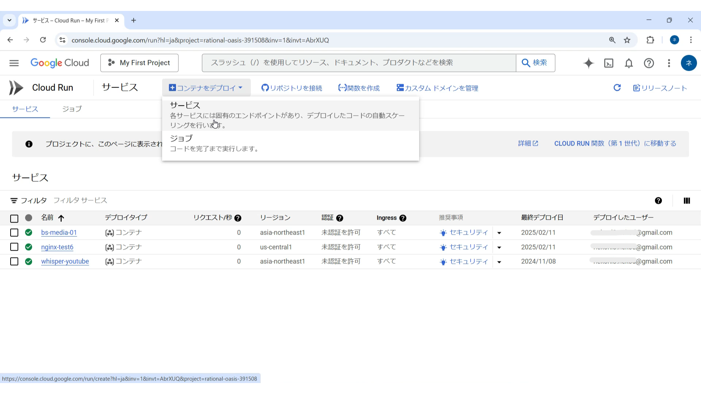
Task: Open the notifications bell
Action: coord(629,63)
